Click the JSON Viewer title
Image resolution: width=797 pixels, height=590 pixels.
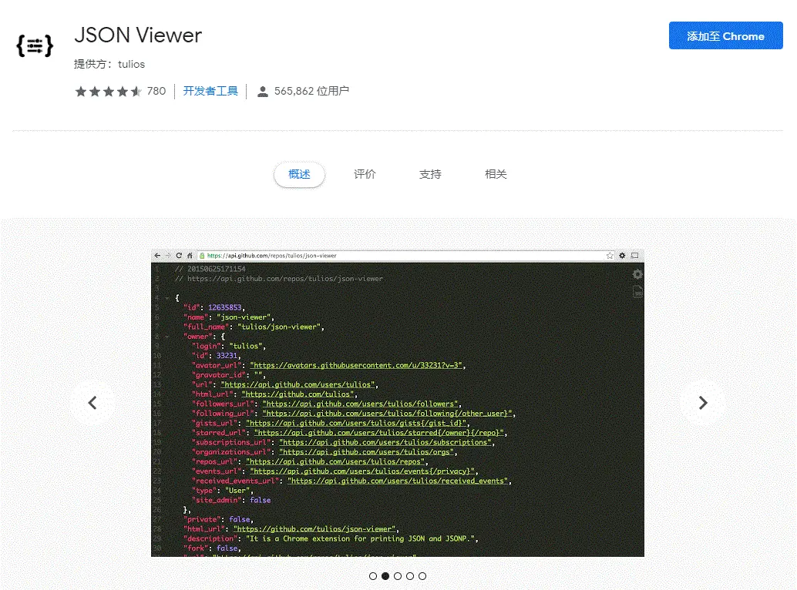point(138,35)
